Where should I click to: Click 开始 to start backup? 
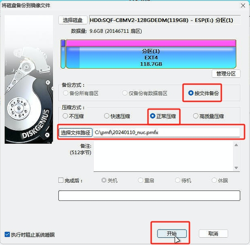tap(172, 234)
